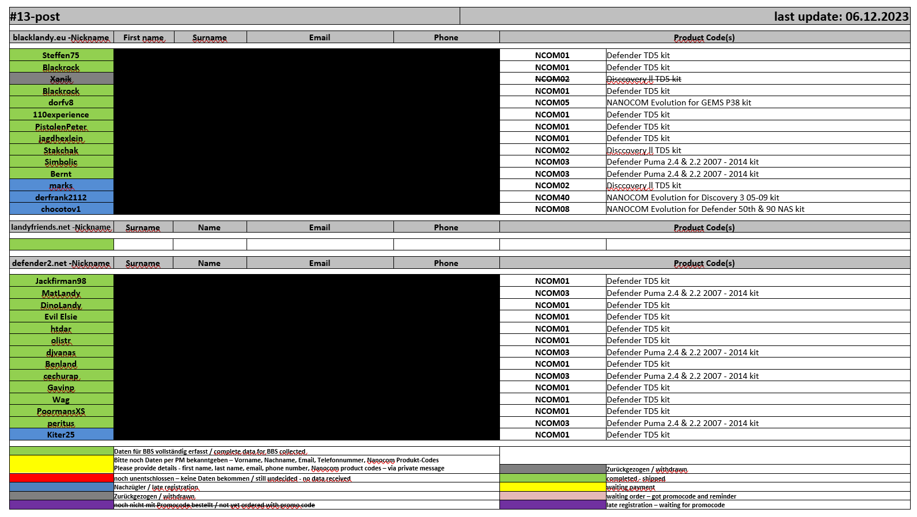Image resolution: width=917 pixels, height=517 pixels.
Task: Click the 'Jackfirman98' nickname cell
Action: [x=62, y=281]
